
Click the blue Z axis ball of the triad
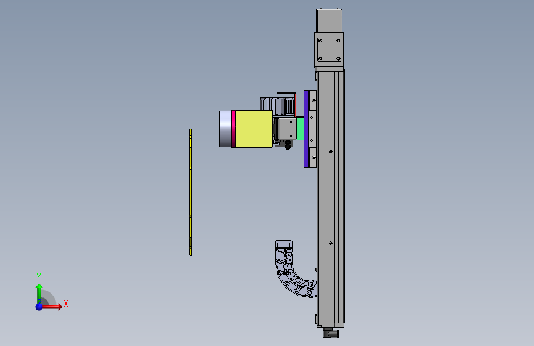pyautogui.click(x=39, y=307)
